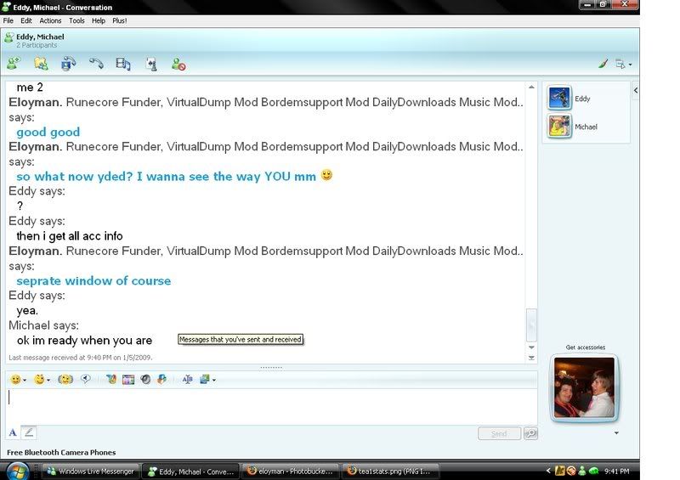The width and height of the screenshot is (680, 480).
Task: Click my own display picture
Action: (x=584, y=387)
